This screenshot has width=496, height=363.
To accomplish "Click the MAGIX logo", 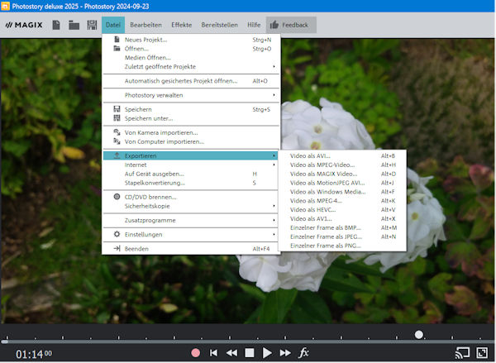I will click(24, 25).
